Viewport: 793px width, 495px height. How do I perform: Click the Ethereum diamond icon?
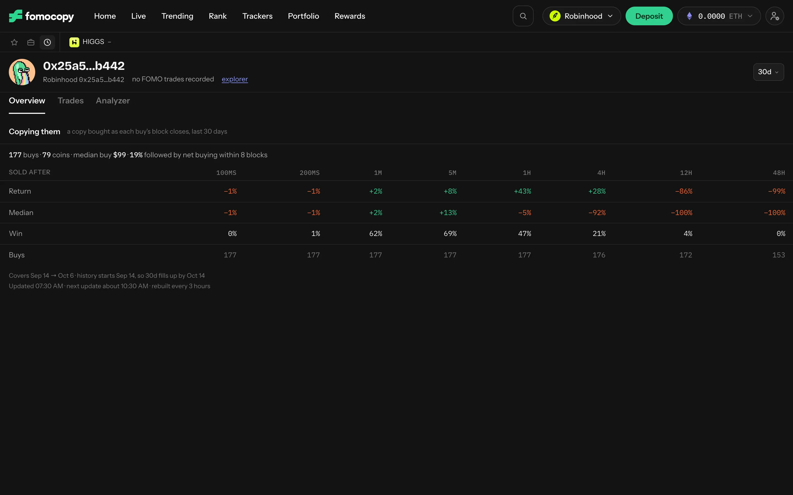(x=689, y=16)
